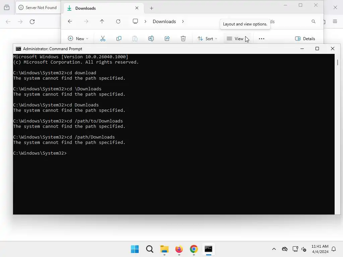Click Command Prompt title bar system icon

pyautogui.click(x=18, y=49)
